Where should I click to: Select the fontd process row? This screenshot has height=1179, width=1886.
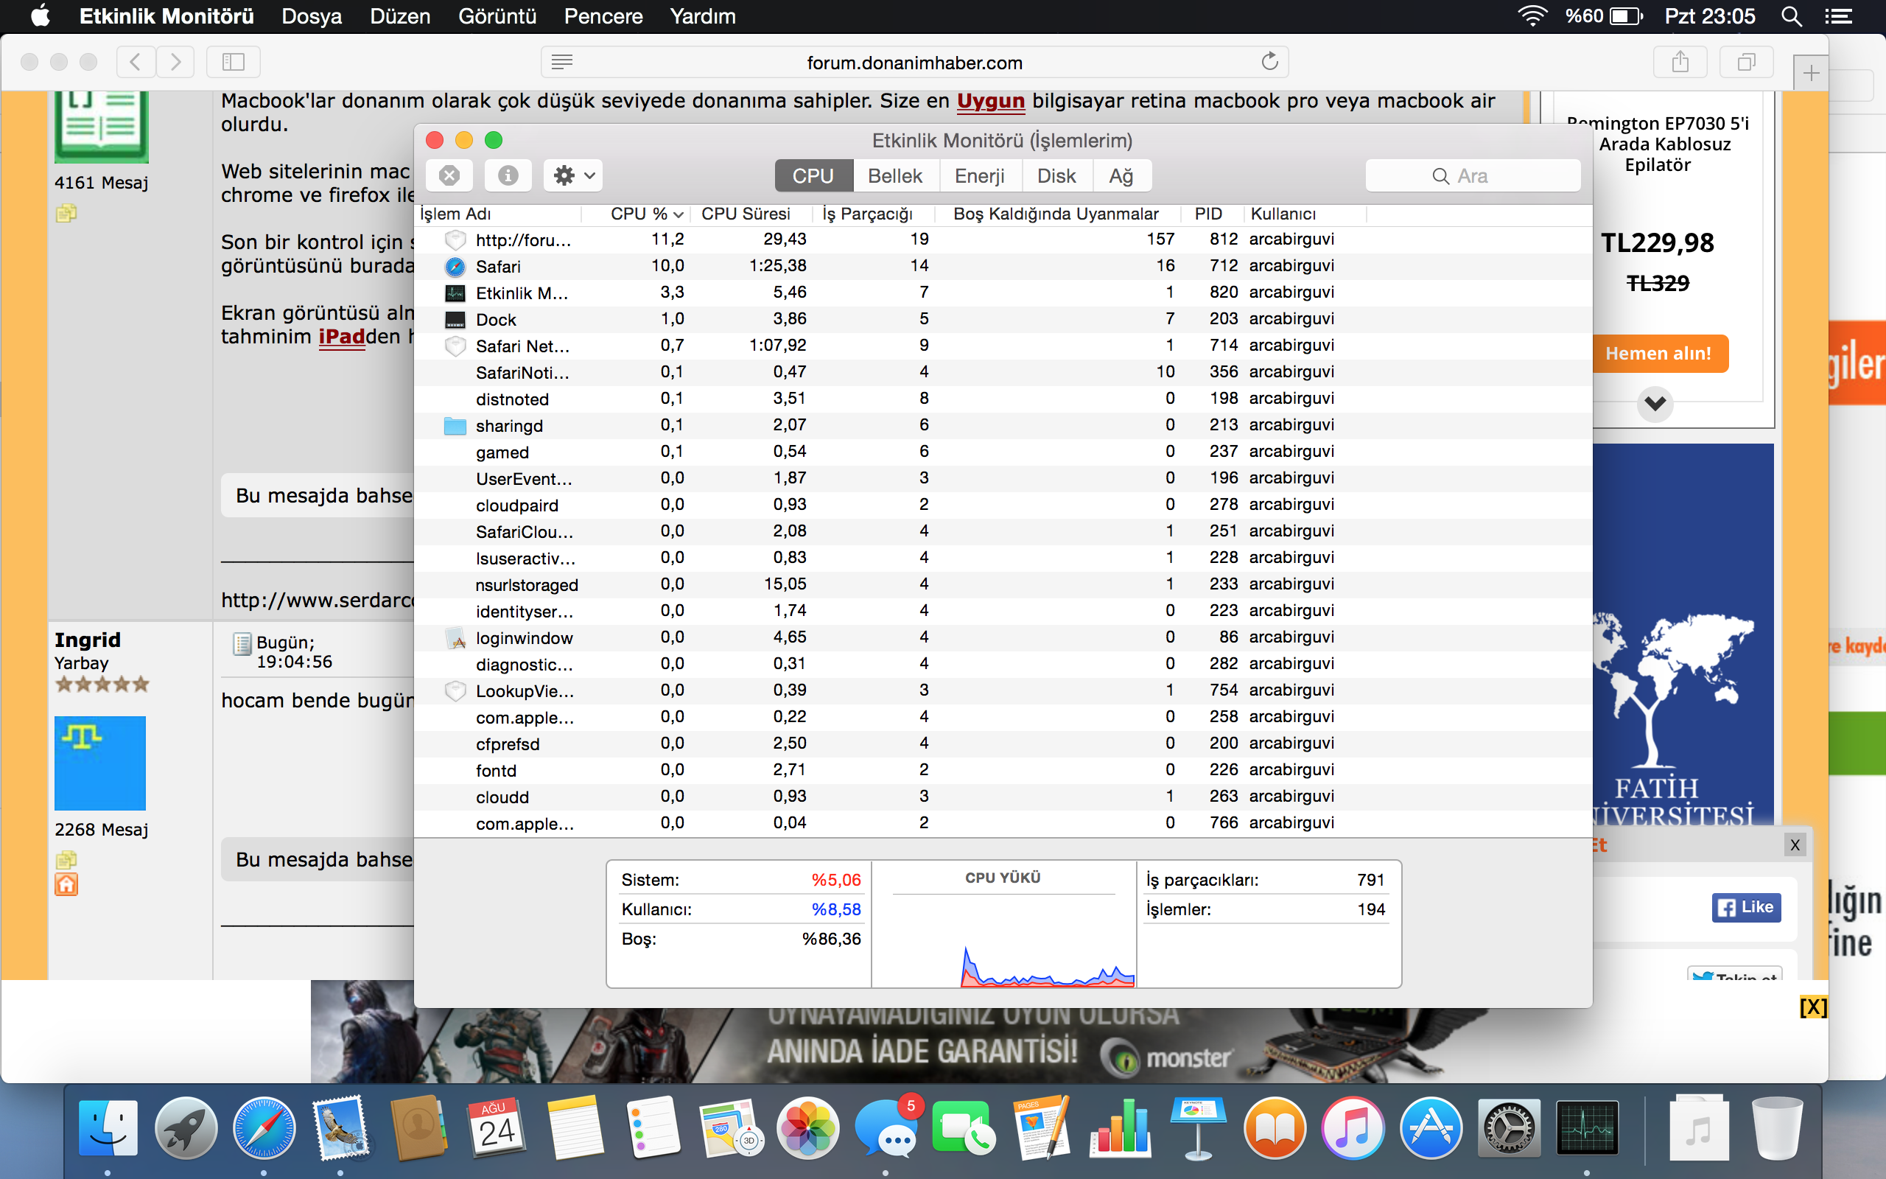click(1002, 769)
